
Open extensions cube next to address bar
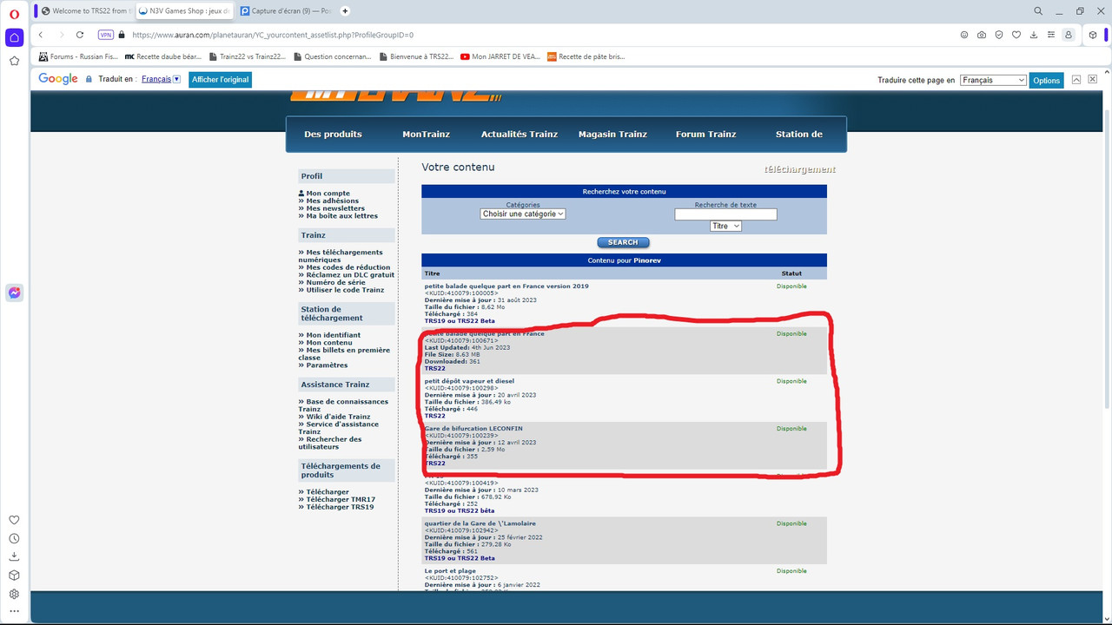pos(1093,35)
